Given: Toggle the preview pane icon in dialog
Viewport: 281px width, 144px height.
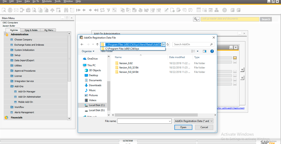Looking at the screenshot, I should 204,51.
